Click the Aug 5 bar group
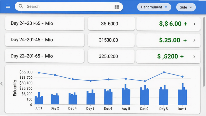Viewport: 206px width, 116px height. (x=126, y=94)
